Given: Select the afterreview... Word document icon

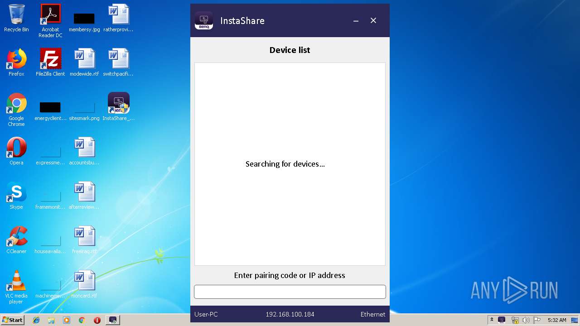Looking at the screenshot, I should pyautogui.click(x=84, y=196).
